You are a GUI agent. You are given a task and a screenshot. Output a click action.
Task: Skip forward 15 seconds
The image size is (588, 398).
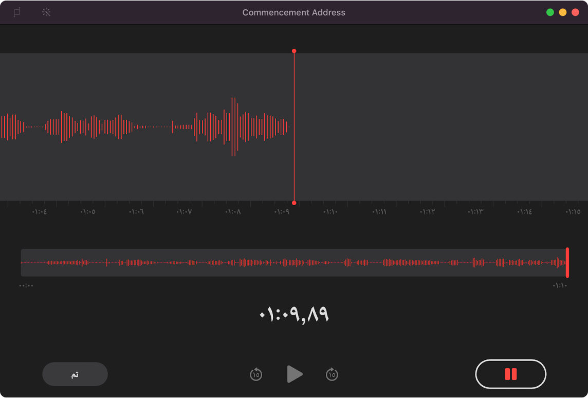(x=332, y=375)
